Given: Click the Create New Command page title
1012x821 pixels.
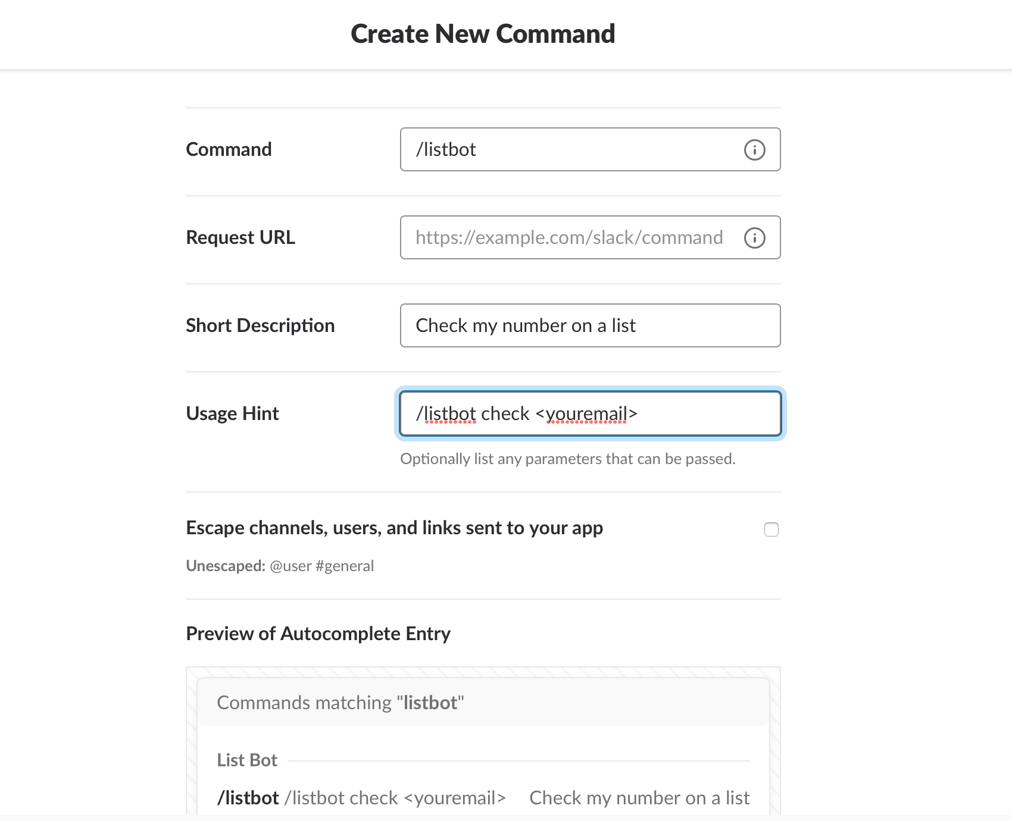Looking at the screenshot, I should [483, 34].
